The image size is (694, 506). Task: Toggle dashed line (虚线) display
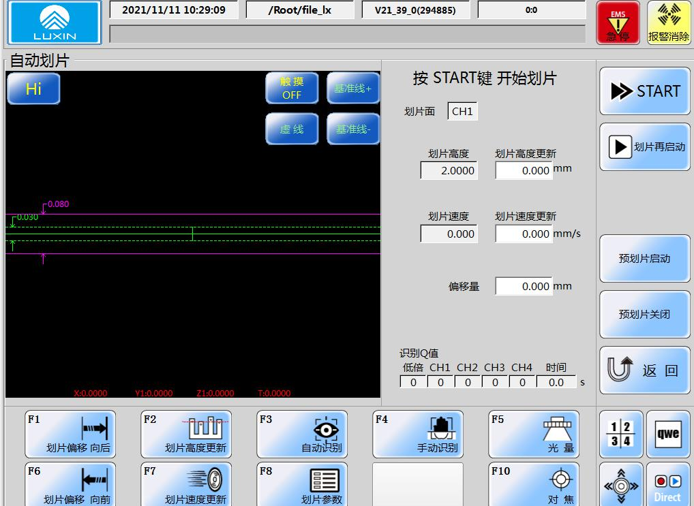click(x=292, y=129)
